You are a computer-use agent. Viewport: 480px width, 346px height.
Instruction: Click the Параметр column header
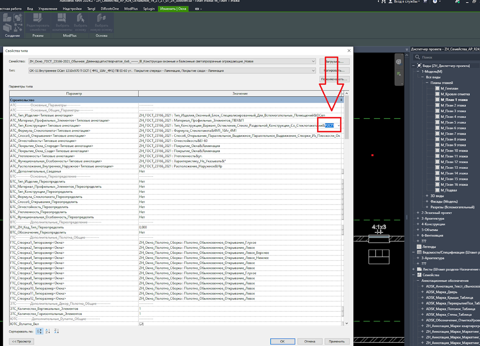[74, 93]
